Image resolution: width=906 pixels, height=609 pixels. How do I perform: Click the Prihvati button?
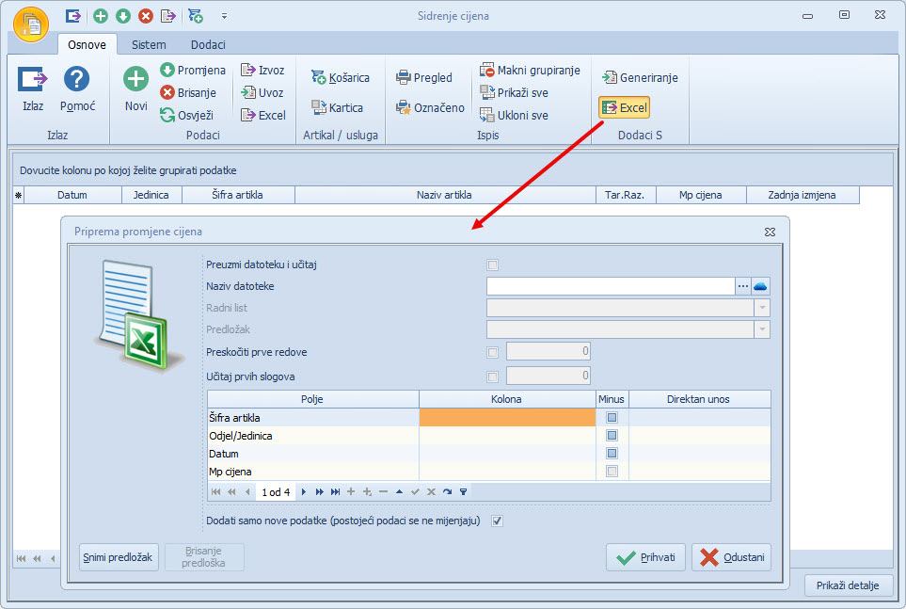645,557
